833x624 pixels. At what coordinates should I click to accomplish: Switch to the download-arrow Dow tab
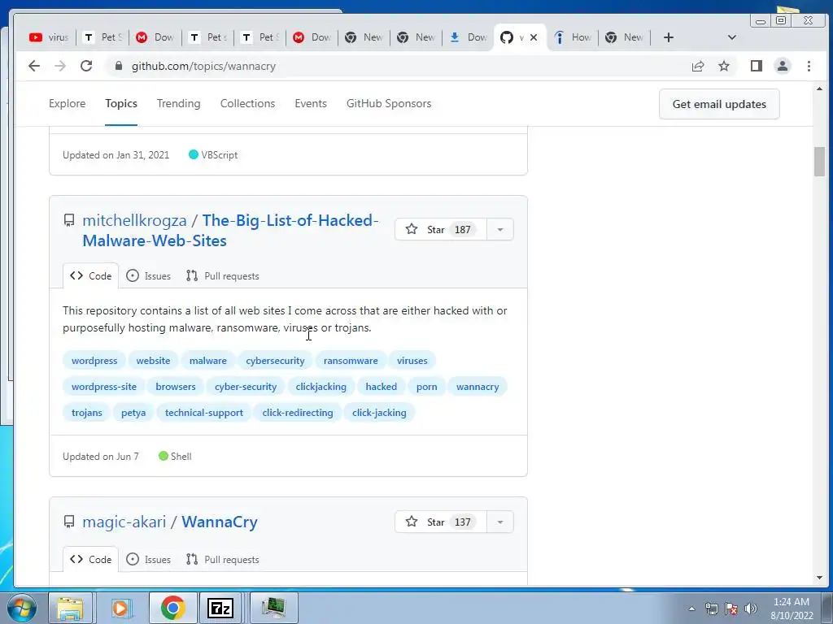coord(468,37)
